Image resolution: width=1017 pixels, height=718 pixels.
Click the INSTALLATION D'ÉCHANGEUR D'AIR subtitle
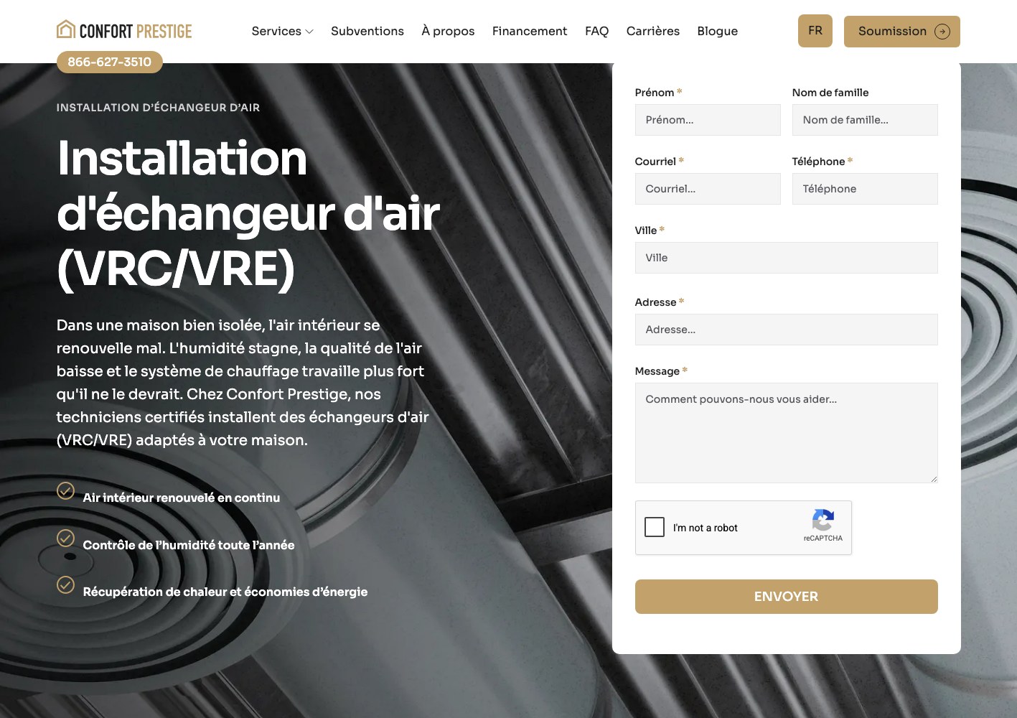tap(158, 108)
